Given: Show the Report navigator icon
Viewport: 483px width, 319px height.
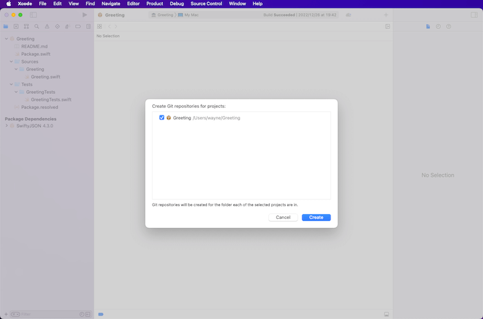Looking at the screenshot, I should coord(88,26).
